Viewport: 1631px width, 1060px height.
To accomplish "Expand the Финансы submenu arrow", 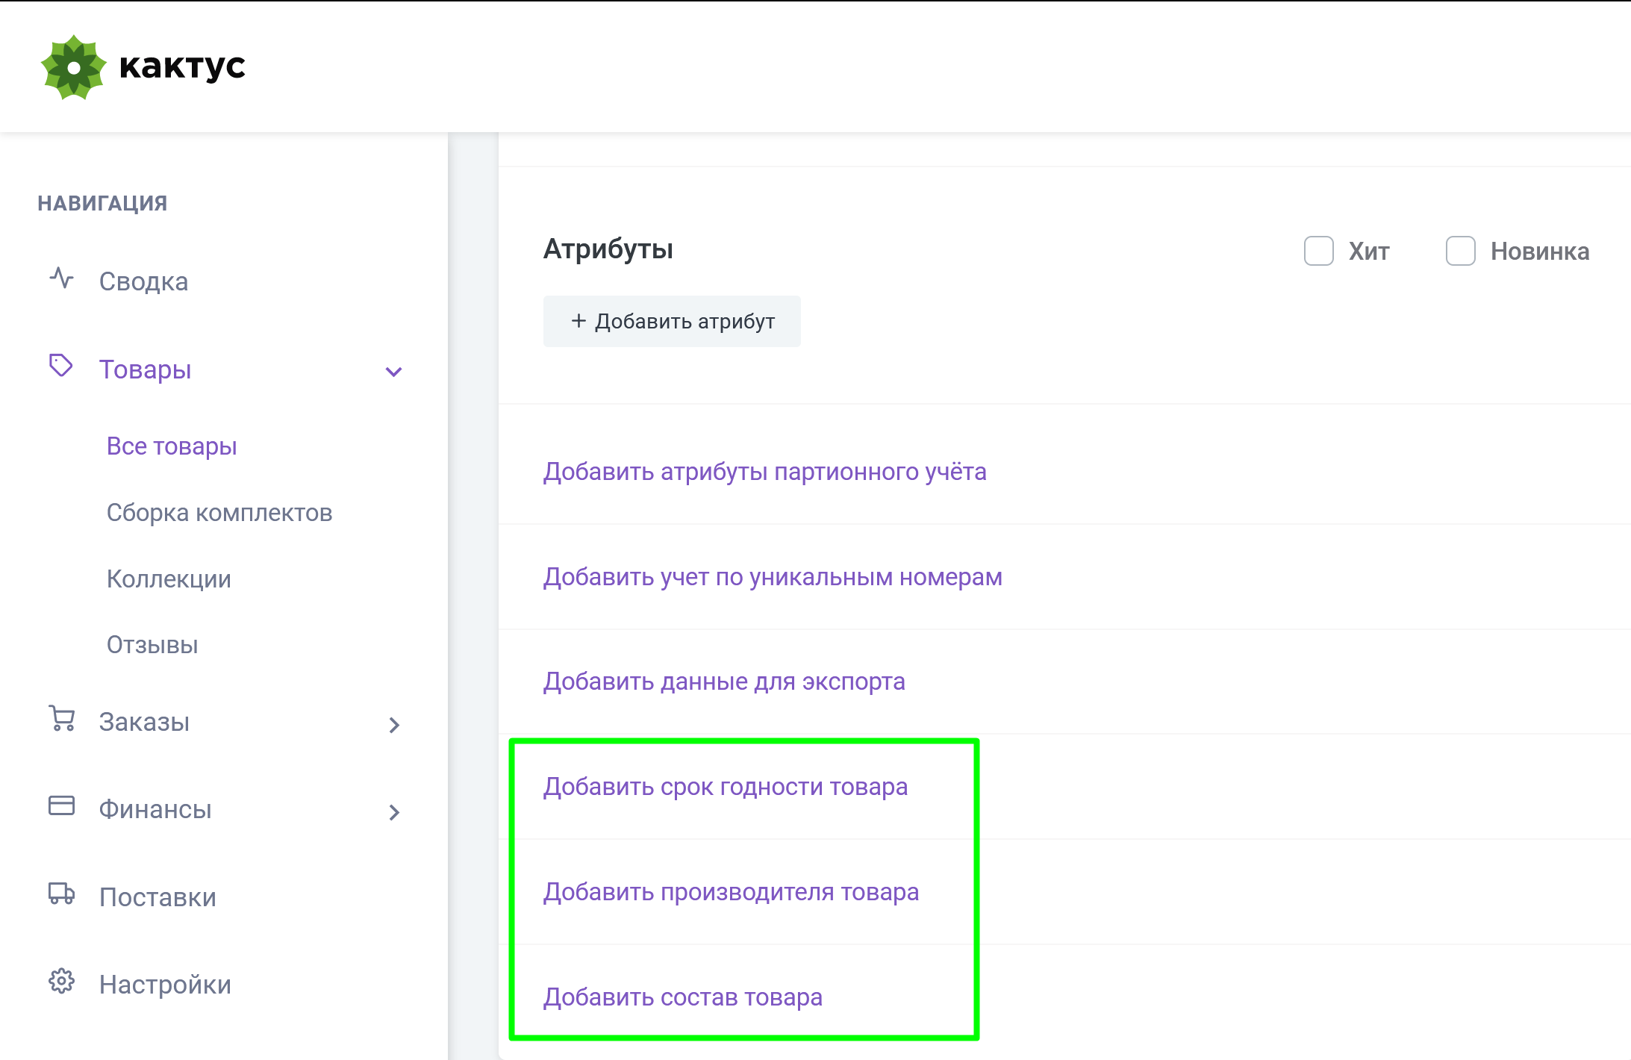I will coord(394,812).
